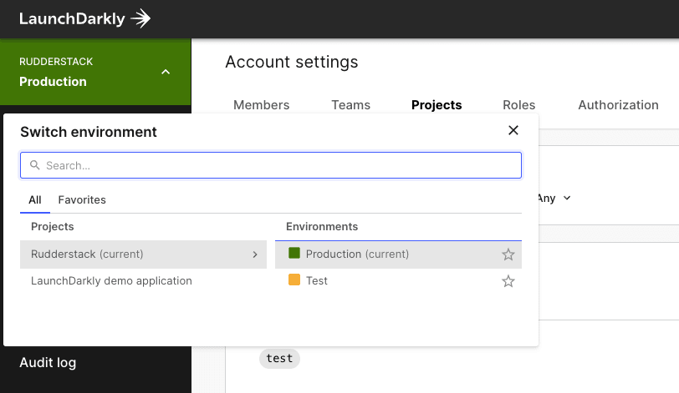Viewport: 679px width, 393px height.
Task: Click the LaunchDarkly wordmark in header
Action: [x=72, y=19]
